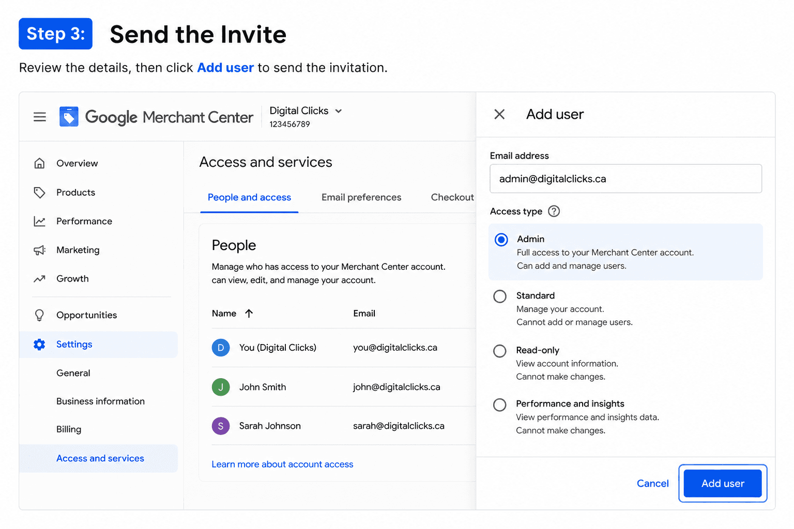
Task: Click john@digitalclicks.ca email cell
Action: click(396, 387)
